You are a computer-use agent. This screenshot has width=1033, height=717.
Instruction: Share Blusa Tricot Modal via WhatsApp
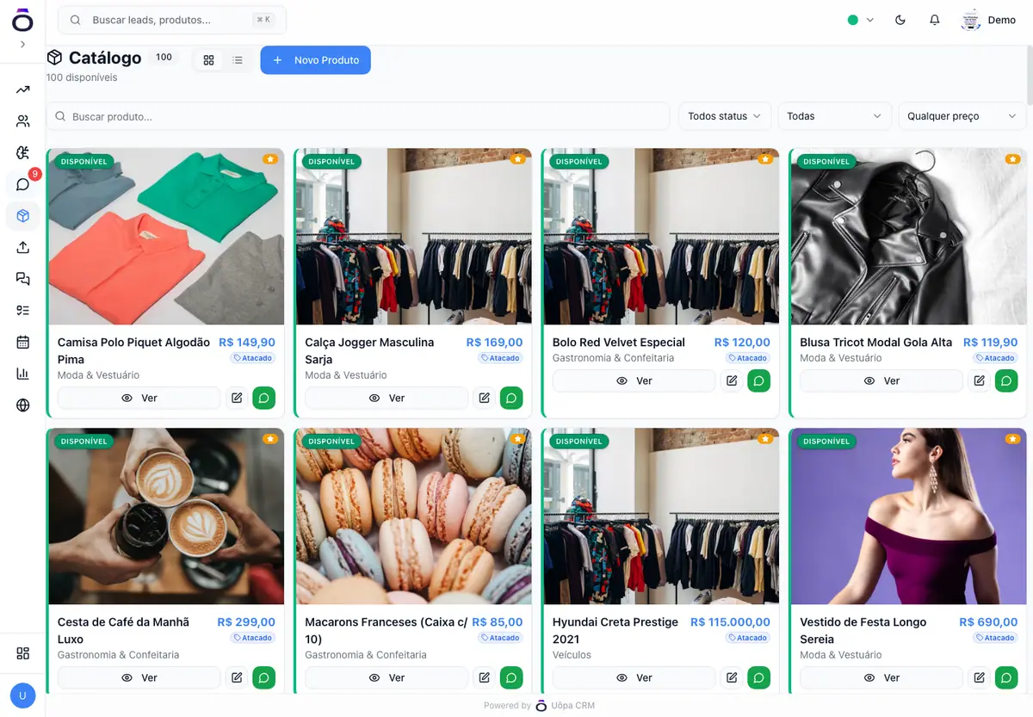[x=1006, y=380]
